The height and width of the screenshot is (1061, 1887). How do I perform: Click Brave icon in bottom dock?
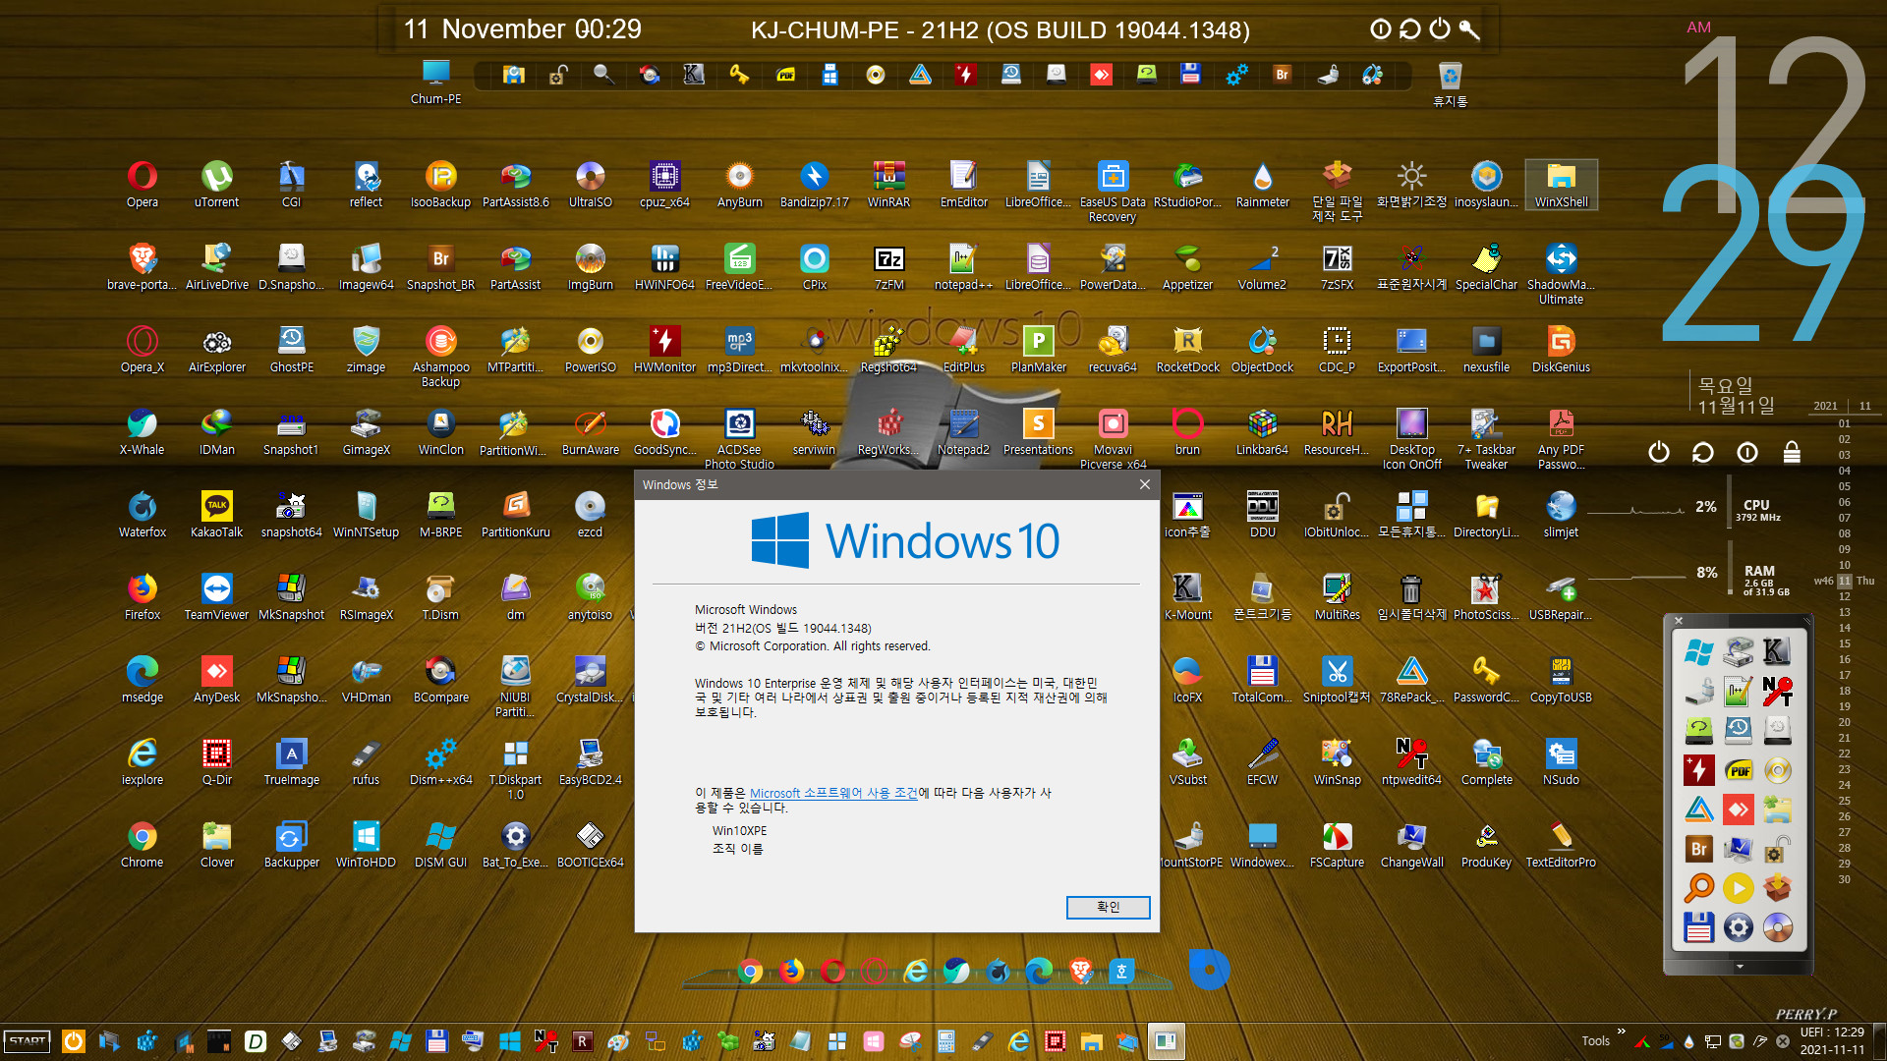(x=1081, y=971)
